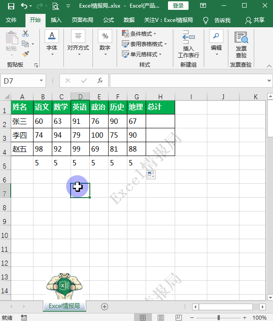
Task: Open the Name Box dropdown arrow
Action: [42, 80]
